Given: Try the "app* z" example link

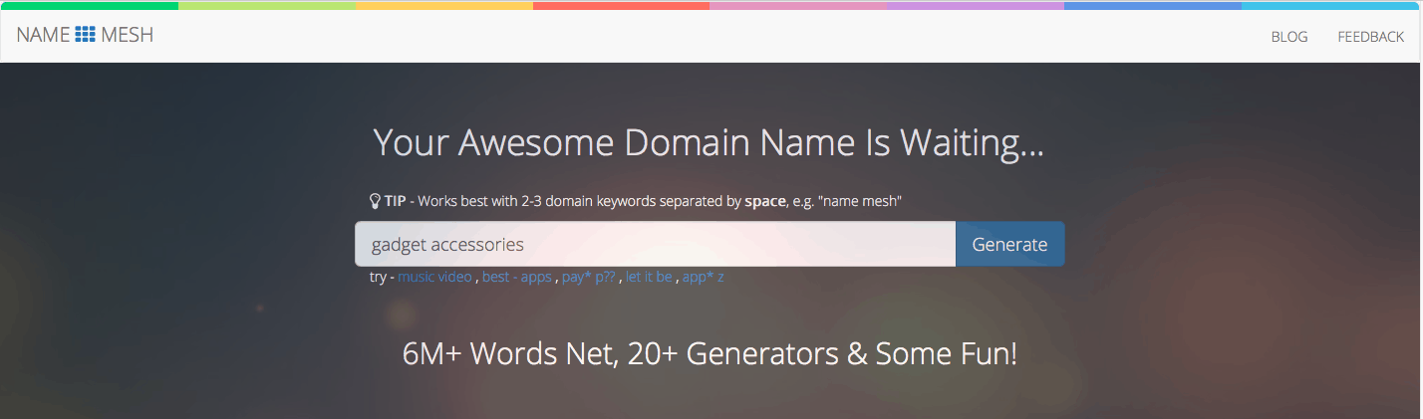Looking at the screenshot, I should [704, 277].
